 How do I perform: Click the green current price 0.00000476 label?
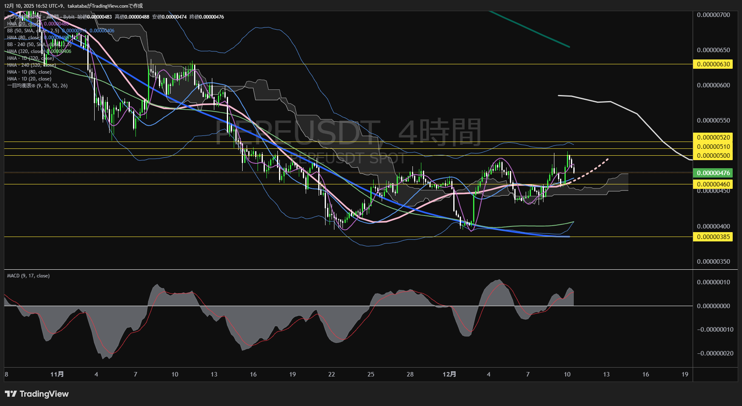pyautogui.click(x=713, y=173)
